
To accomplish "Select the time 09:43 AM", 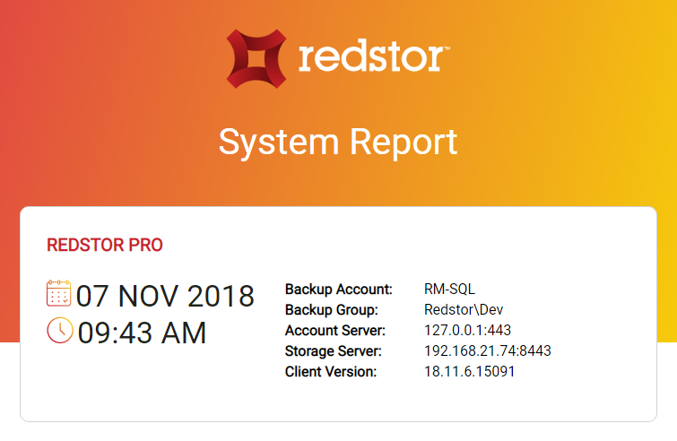I will [142, 333].
